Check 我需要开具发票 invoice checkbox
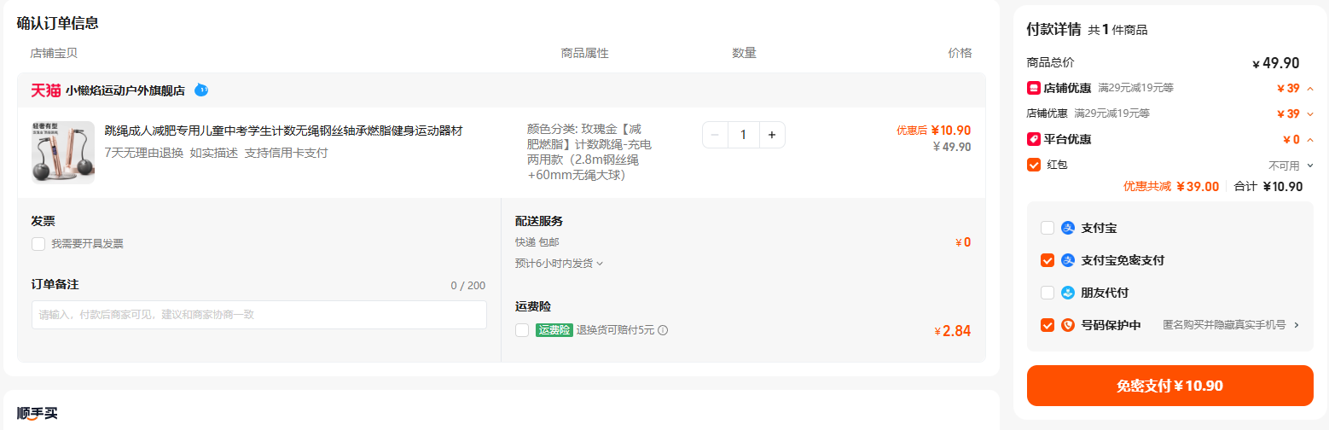 pos(38,244)
